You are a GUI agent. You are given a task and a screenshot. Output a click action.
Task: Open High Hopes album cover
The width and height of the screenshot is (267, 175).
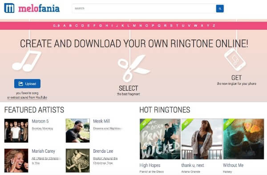pos(160,139)
